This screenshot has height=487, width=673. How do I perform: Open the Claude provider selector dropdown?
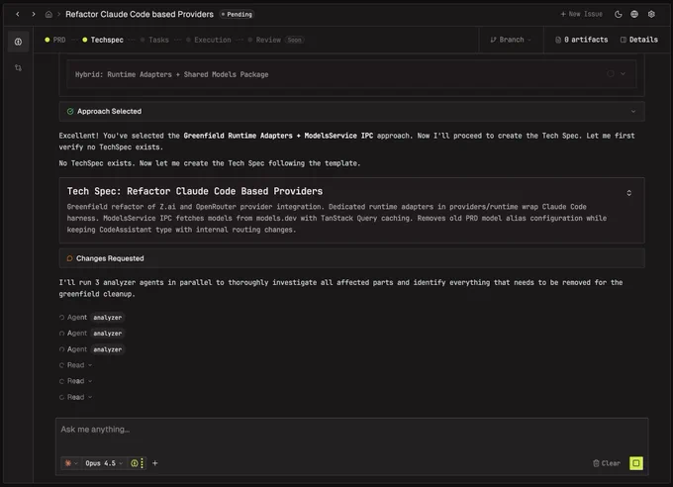tap(71, 463)
